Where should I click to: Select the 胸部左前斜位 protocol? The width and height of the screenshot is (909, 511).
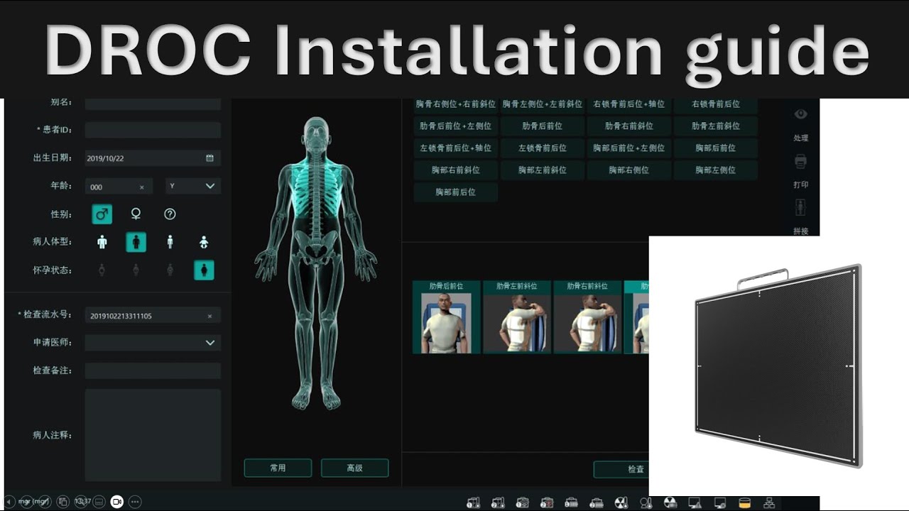tap(543, 170)
